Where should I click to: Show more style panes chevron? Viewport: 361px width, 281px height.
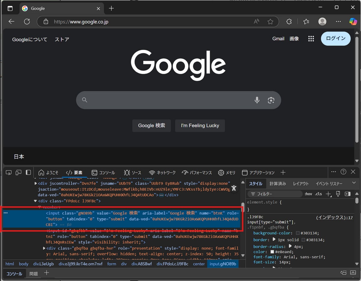pyautogui.click(x=354, y=183)
